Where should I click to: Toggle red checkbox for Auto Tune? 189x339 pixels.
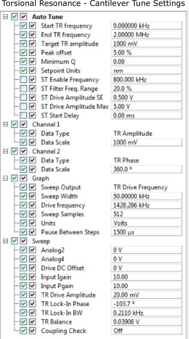pyautogui.click(x=24, y=17)
